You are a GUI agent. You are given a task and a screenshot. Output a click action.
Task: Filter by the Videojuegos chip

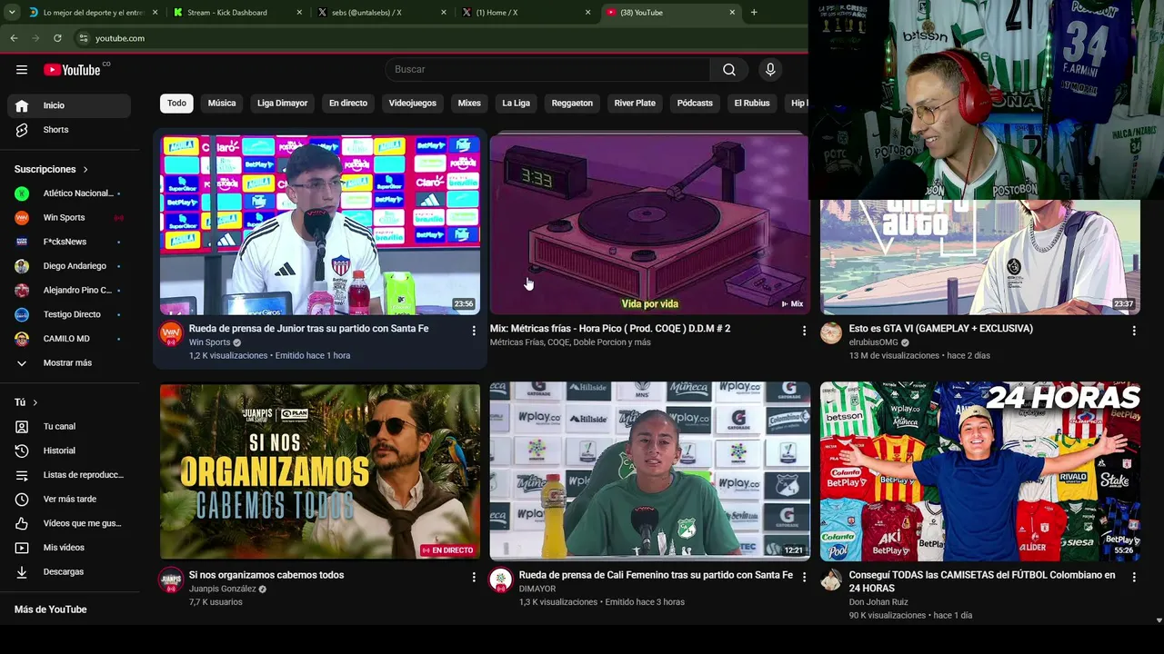pyautogui.click(x=413, y=104)
